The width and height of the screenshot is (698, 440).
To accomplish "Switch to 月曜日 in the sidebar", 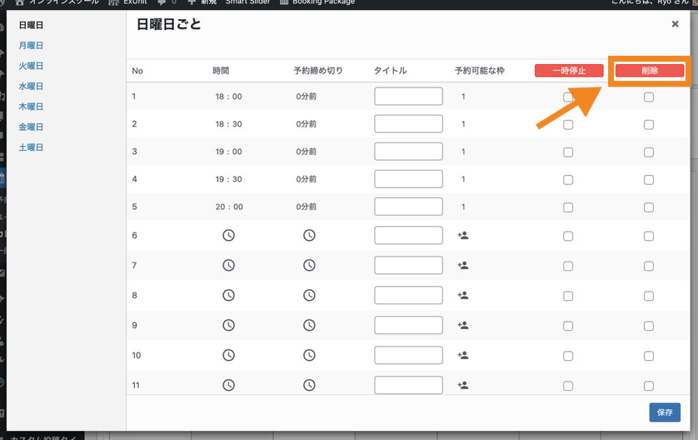I will pyautogui.click(x=31, y=46).
